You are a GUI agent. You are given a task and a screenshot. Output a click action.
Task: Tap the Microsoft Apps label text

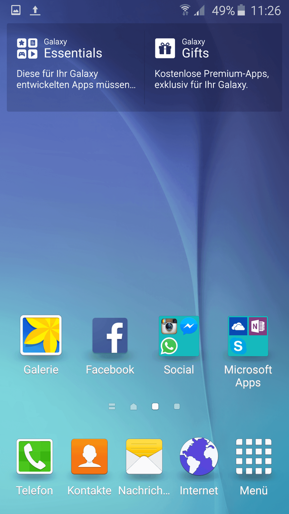[248, 376]
